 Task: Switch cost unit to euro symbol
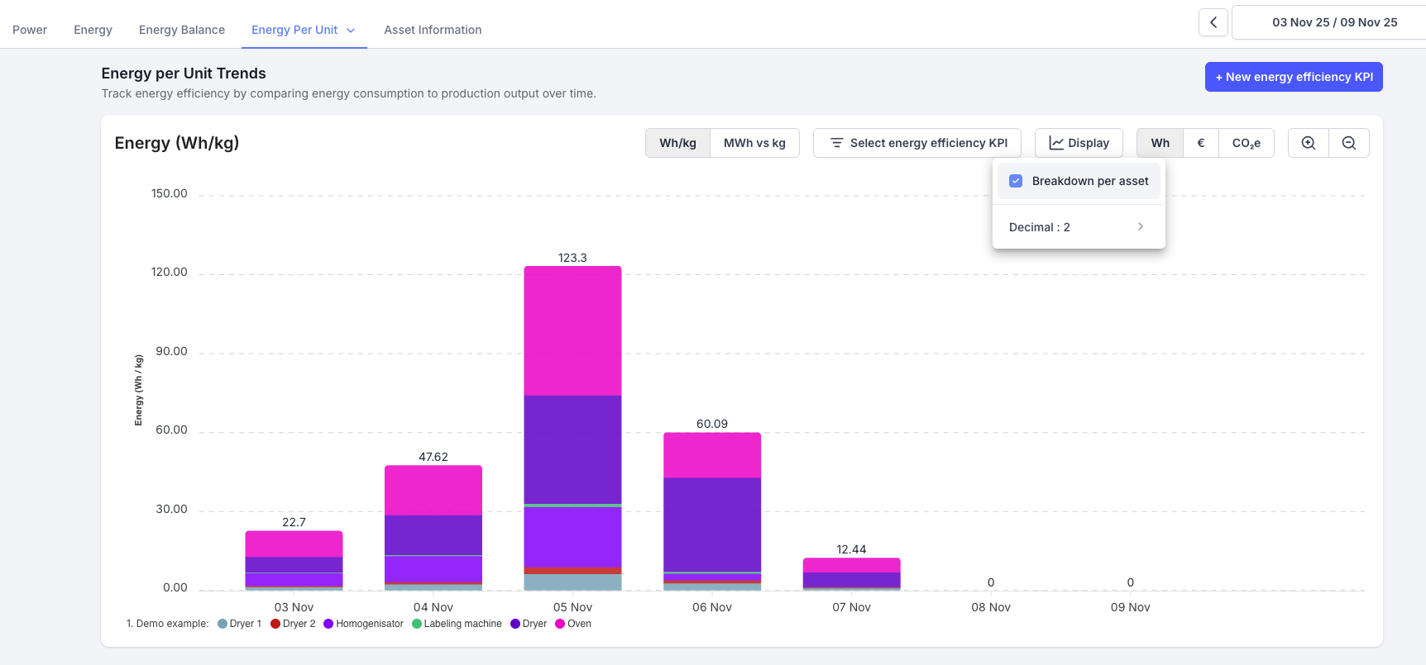click(x=1201, y=143)
